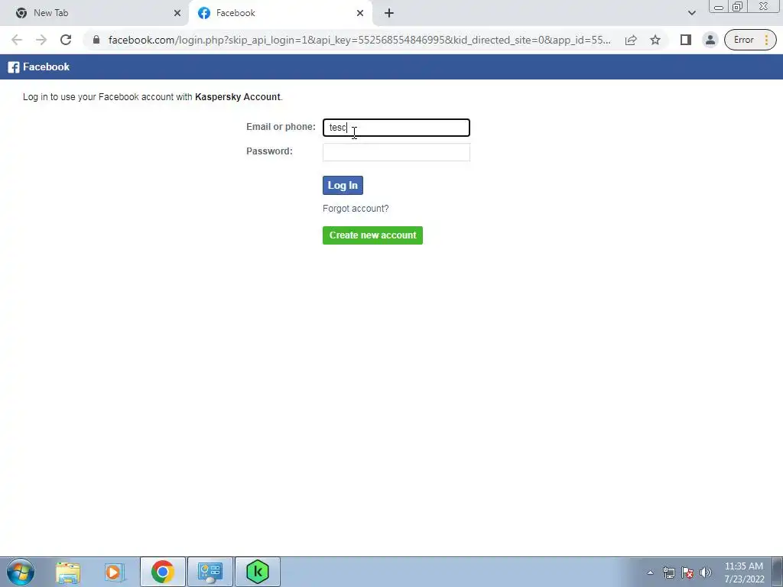Expand the tab search chevron
Image resolution: width=783 pixels, height=587 pixels.
click(x=691, y=13)
